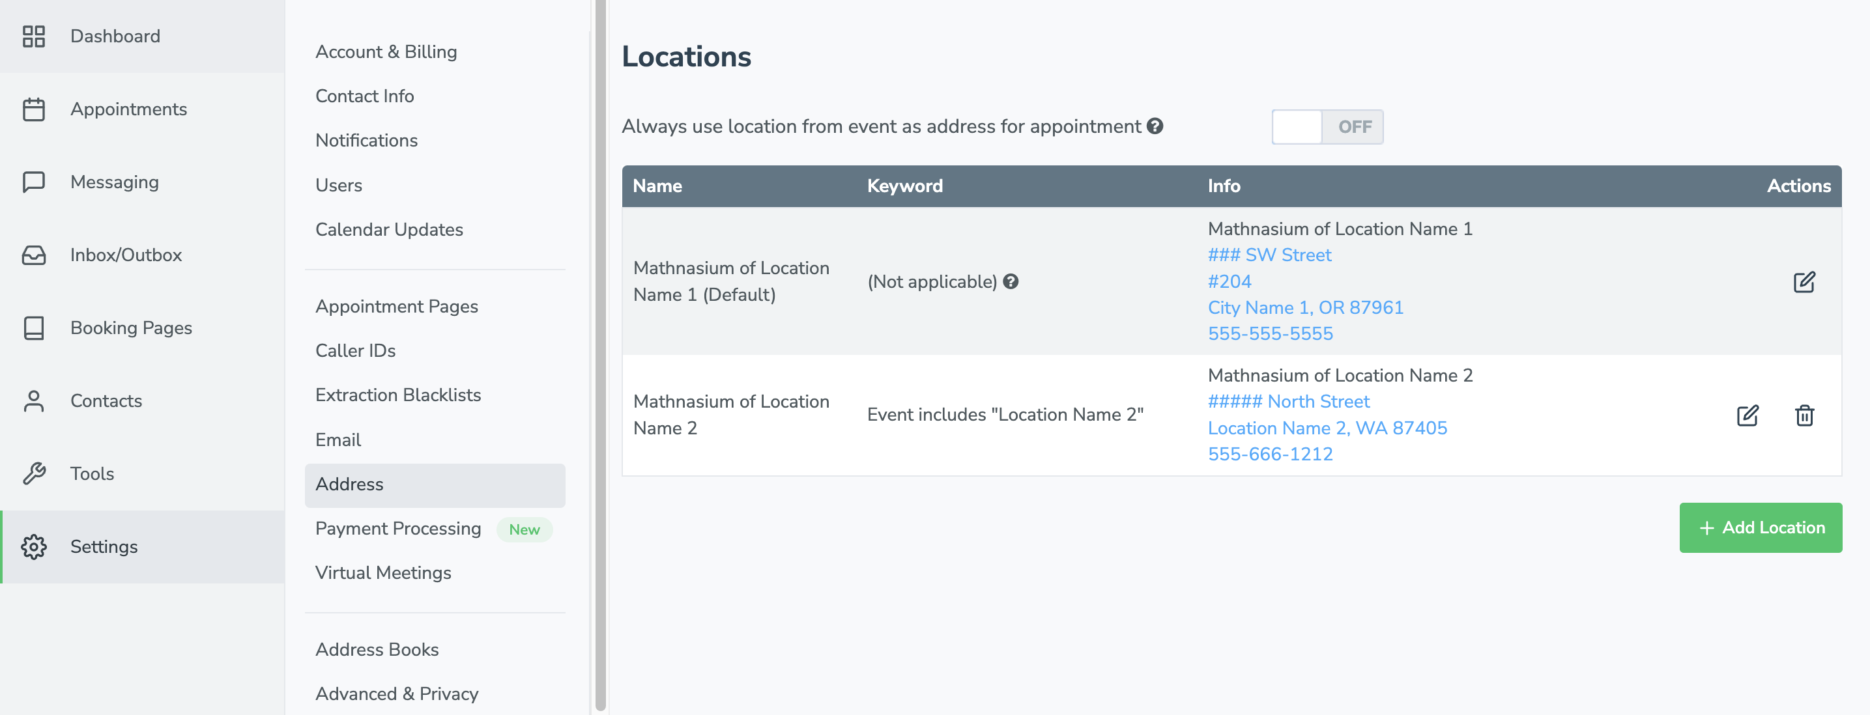Open Inbox/Outbox in sidebar

(142, 255)
